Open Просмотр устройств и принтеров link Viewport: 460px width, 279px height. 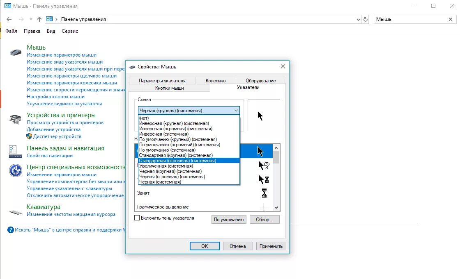(65, 122)
